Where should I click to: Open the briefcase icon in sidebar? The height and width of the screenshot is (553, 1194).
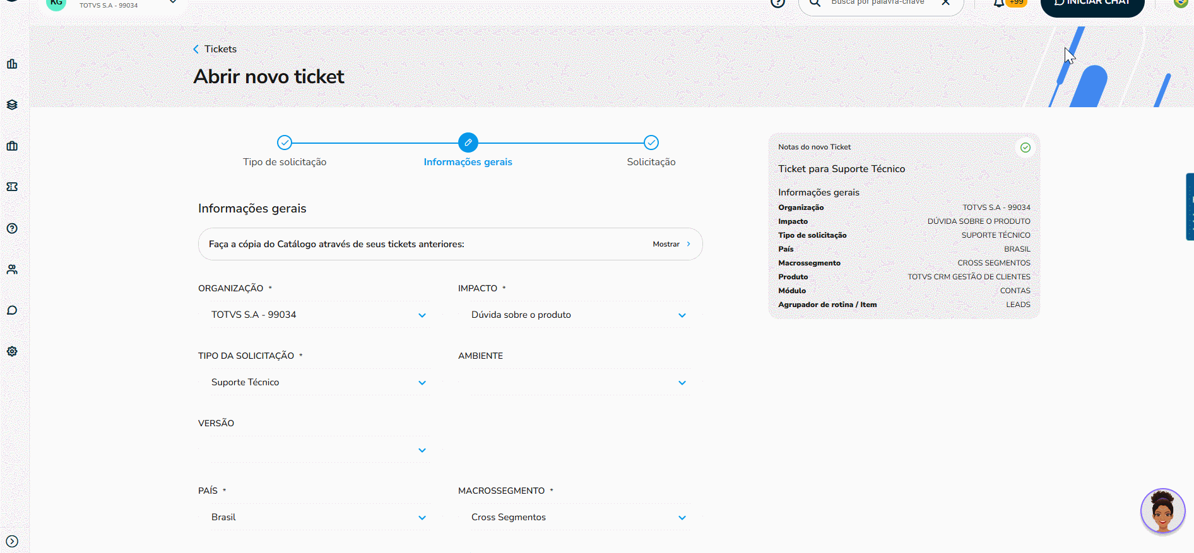(x=12, y=146)
